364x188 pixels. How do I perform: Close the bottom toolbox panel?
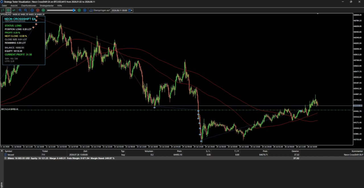[x=1, y=151]
